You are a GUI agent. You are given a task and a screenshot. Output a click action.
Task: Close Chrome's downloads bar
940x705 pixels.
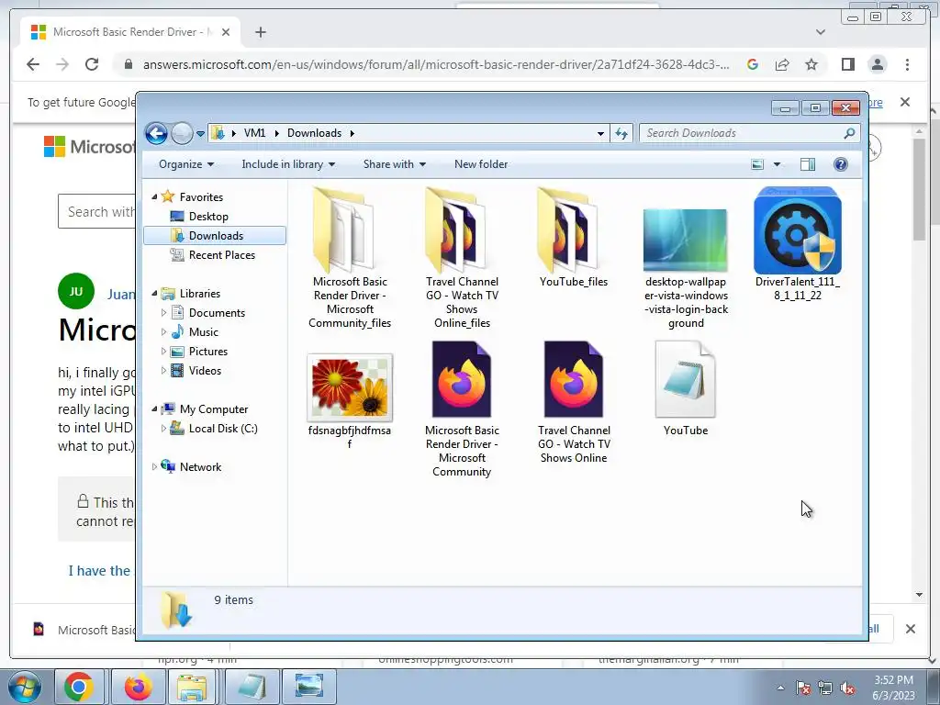[x=910, y=629]
